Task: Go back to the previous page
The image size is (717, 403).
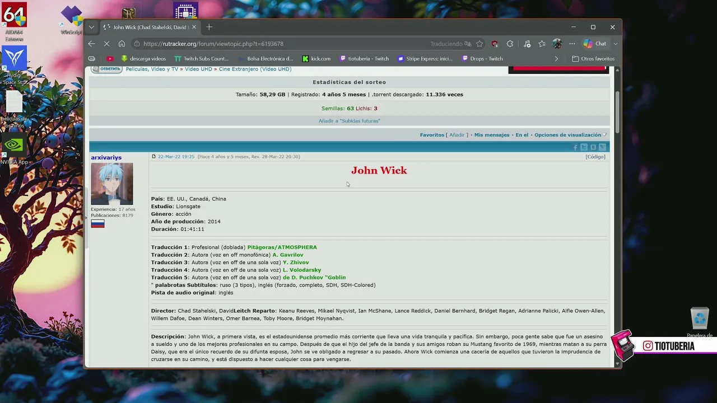Action: point(91,44)
